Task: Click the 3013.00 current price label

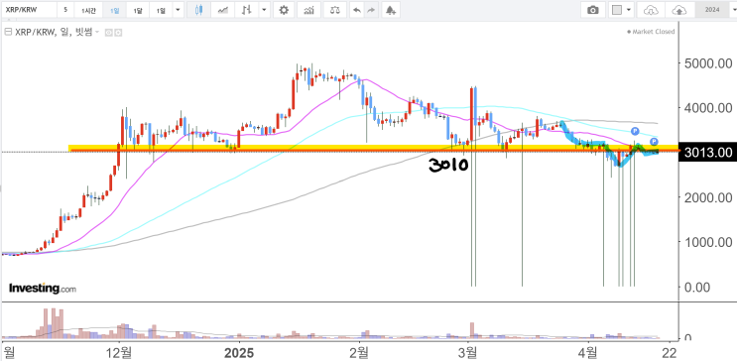Action: (x=708, y=153)
